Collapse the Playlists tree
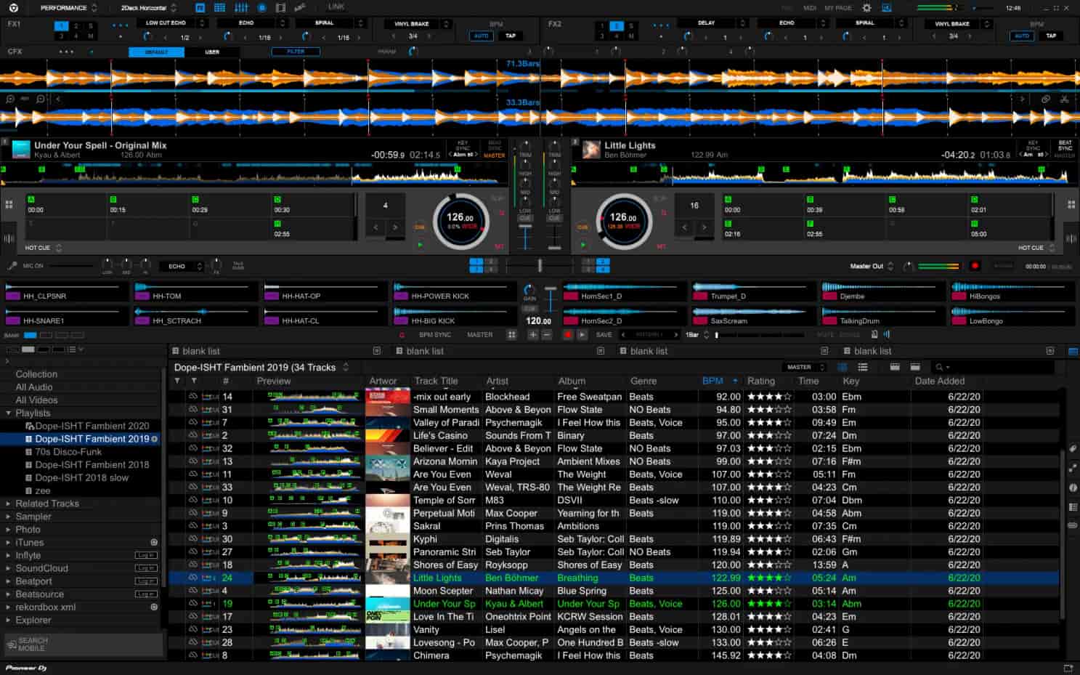This screenshot has height=675, width=1080. pos(7,413)
